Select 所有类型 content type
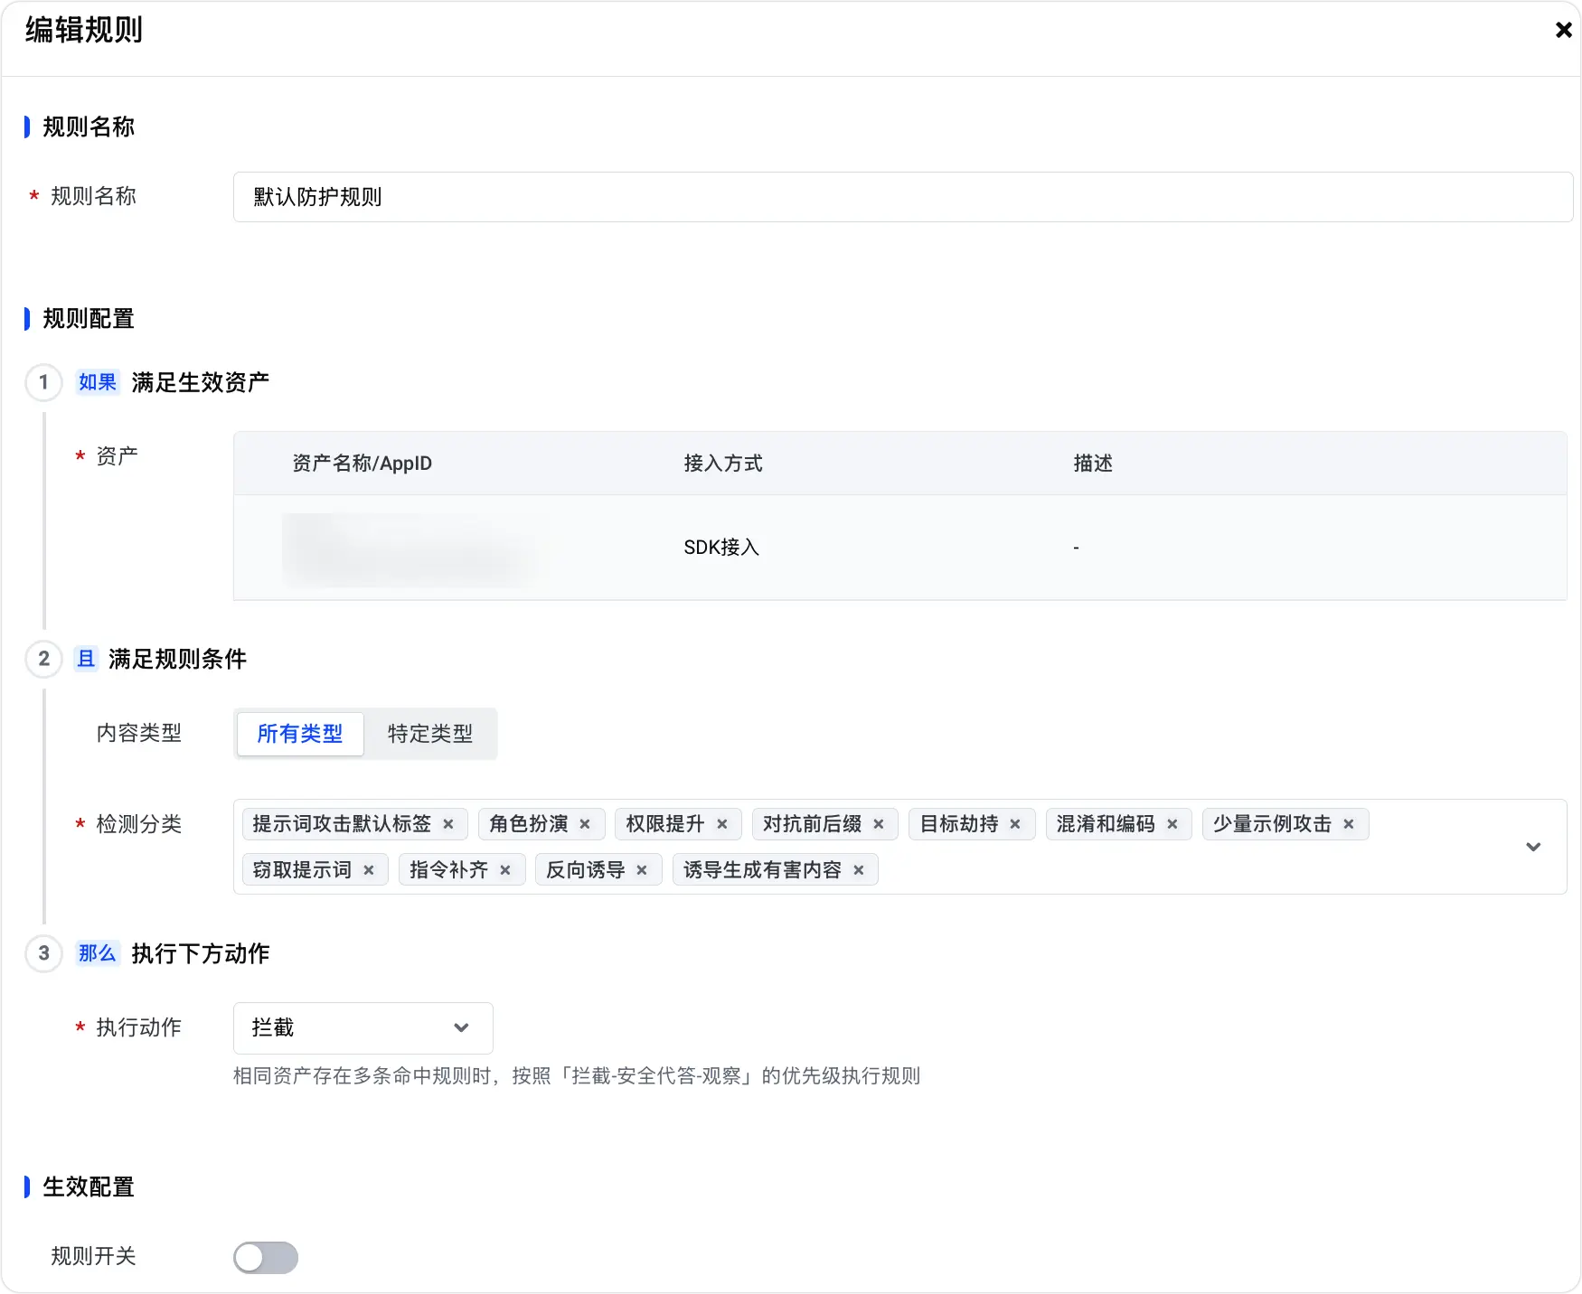The height and width of the screenshot is (1294, 1582). tap(300, 734)
